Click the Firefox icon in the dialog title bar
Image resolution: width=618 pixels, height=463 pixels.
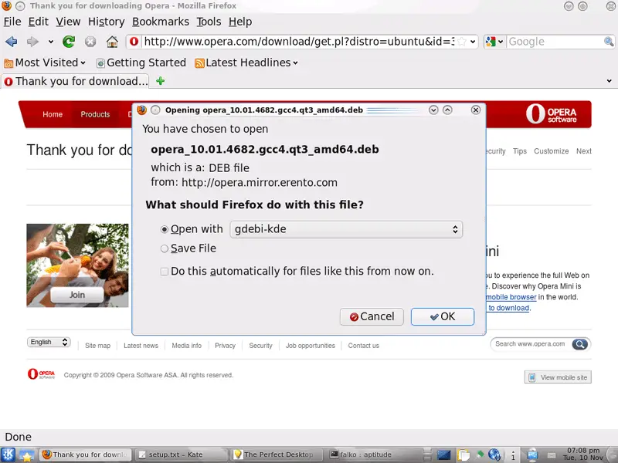point(141,110)
